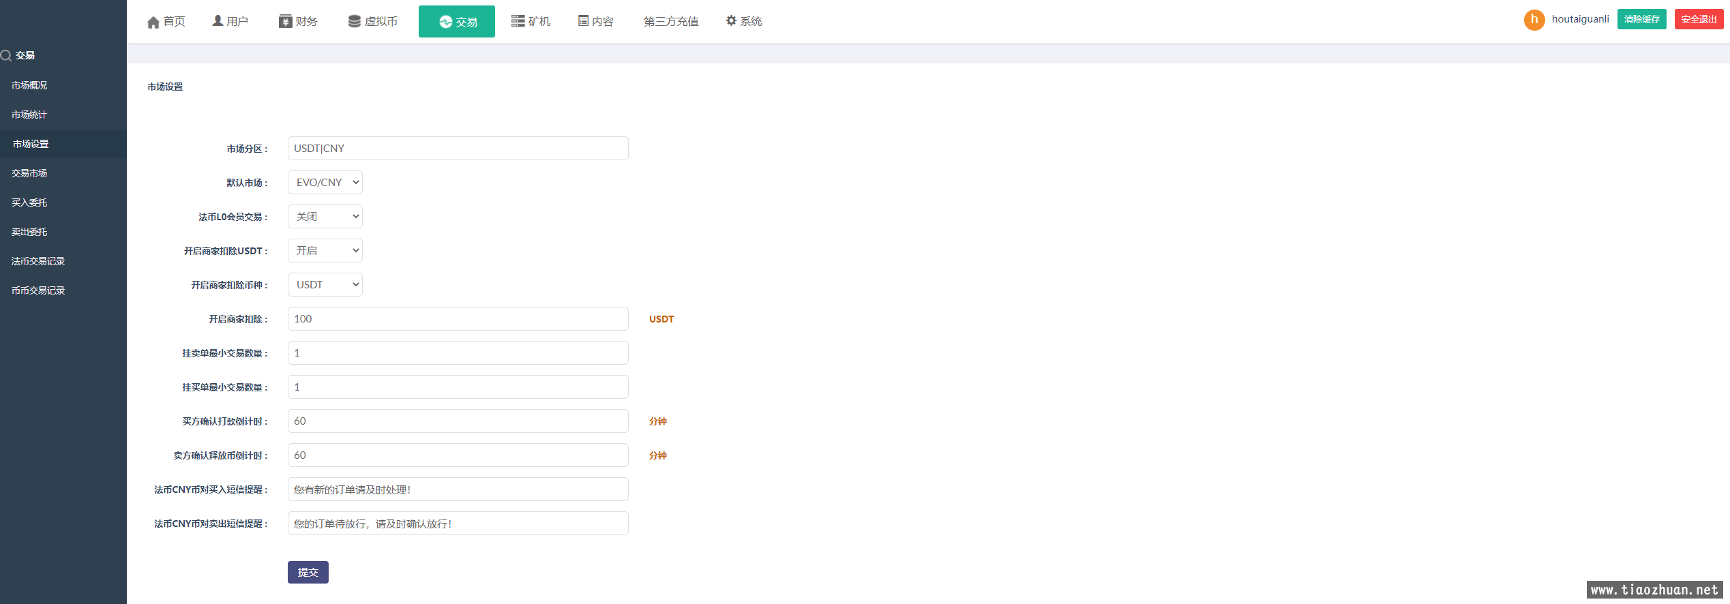The height and width of the screenshot is (604, 1730).
Task: Click the orange h user avatar
Action: 1534,20
